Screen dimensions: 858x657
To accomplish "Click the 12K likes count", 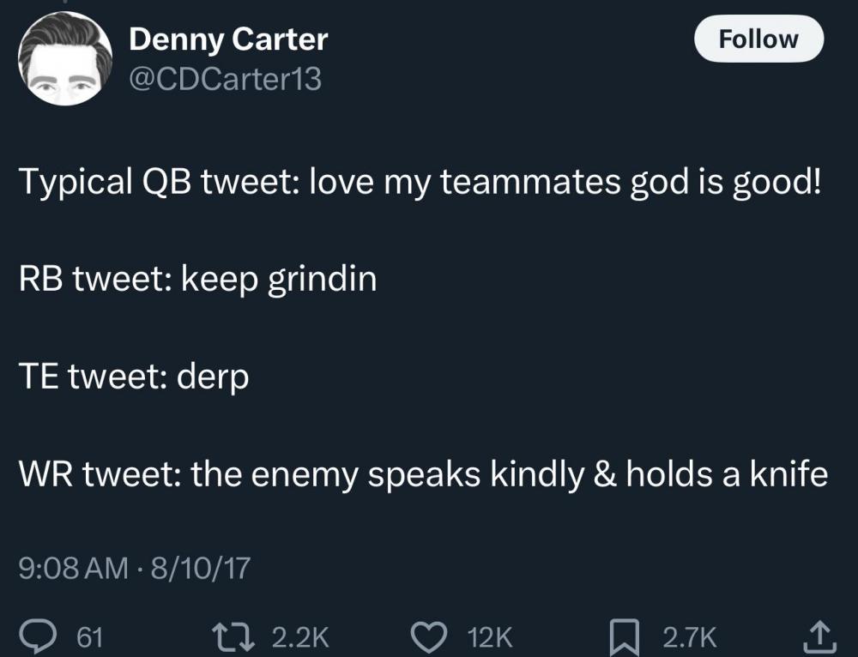I will tap(492, 636).
